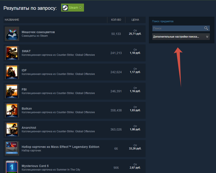Expand Дополнительные настройки поиска options
Screen dimensions: 216x173
pyautogui.click(x=181, y=37)
